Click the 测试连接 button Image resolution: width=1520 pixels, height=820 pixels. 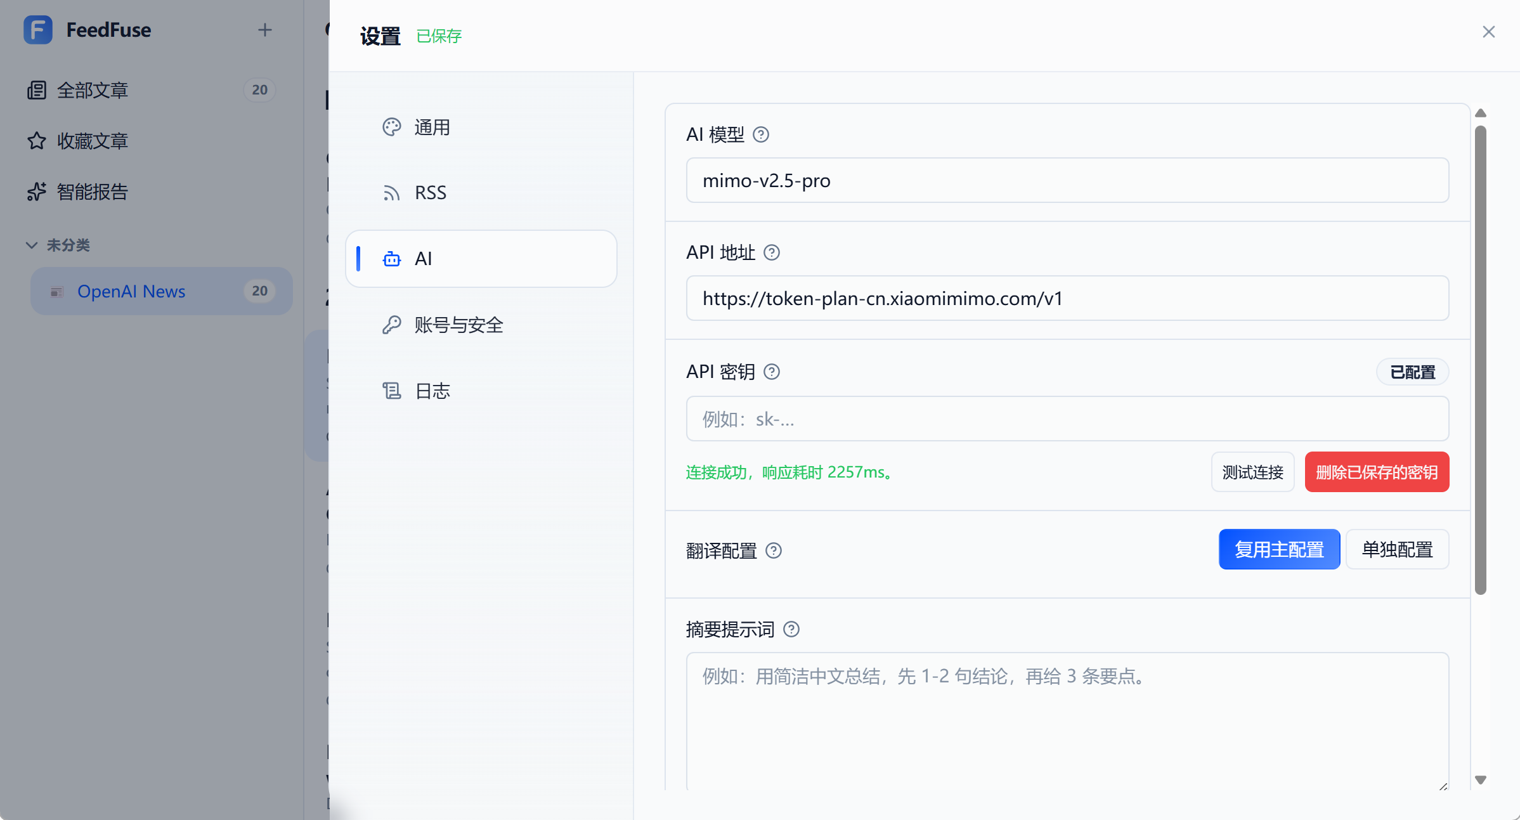[1253, 472]
